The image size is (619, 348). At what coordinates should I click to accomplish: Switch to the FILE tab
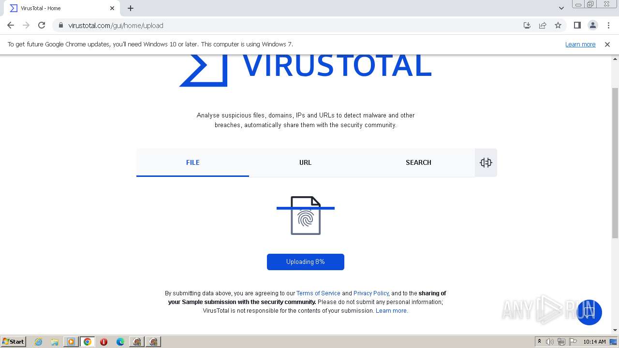(x=192, y=162)
